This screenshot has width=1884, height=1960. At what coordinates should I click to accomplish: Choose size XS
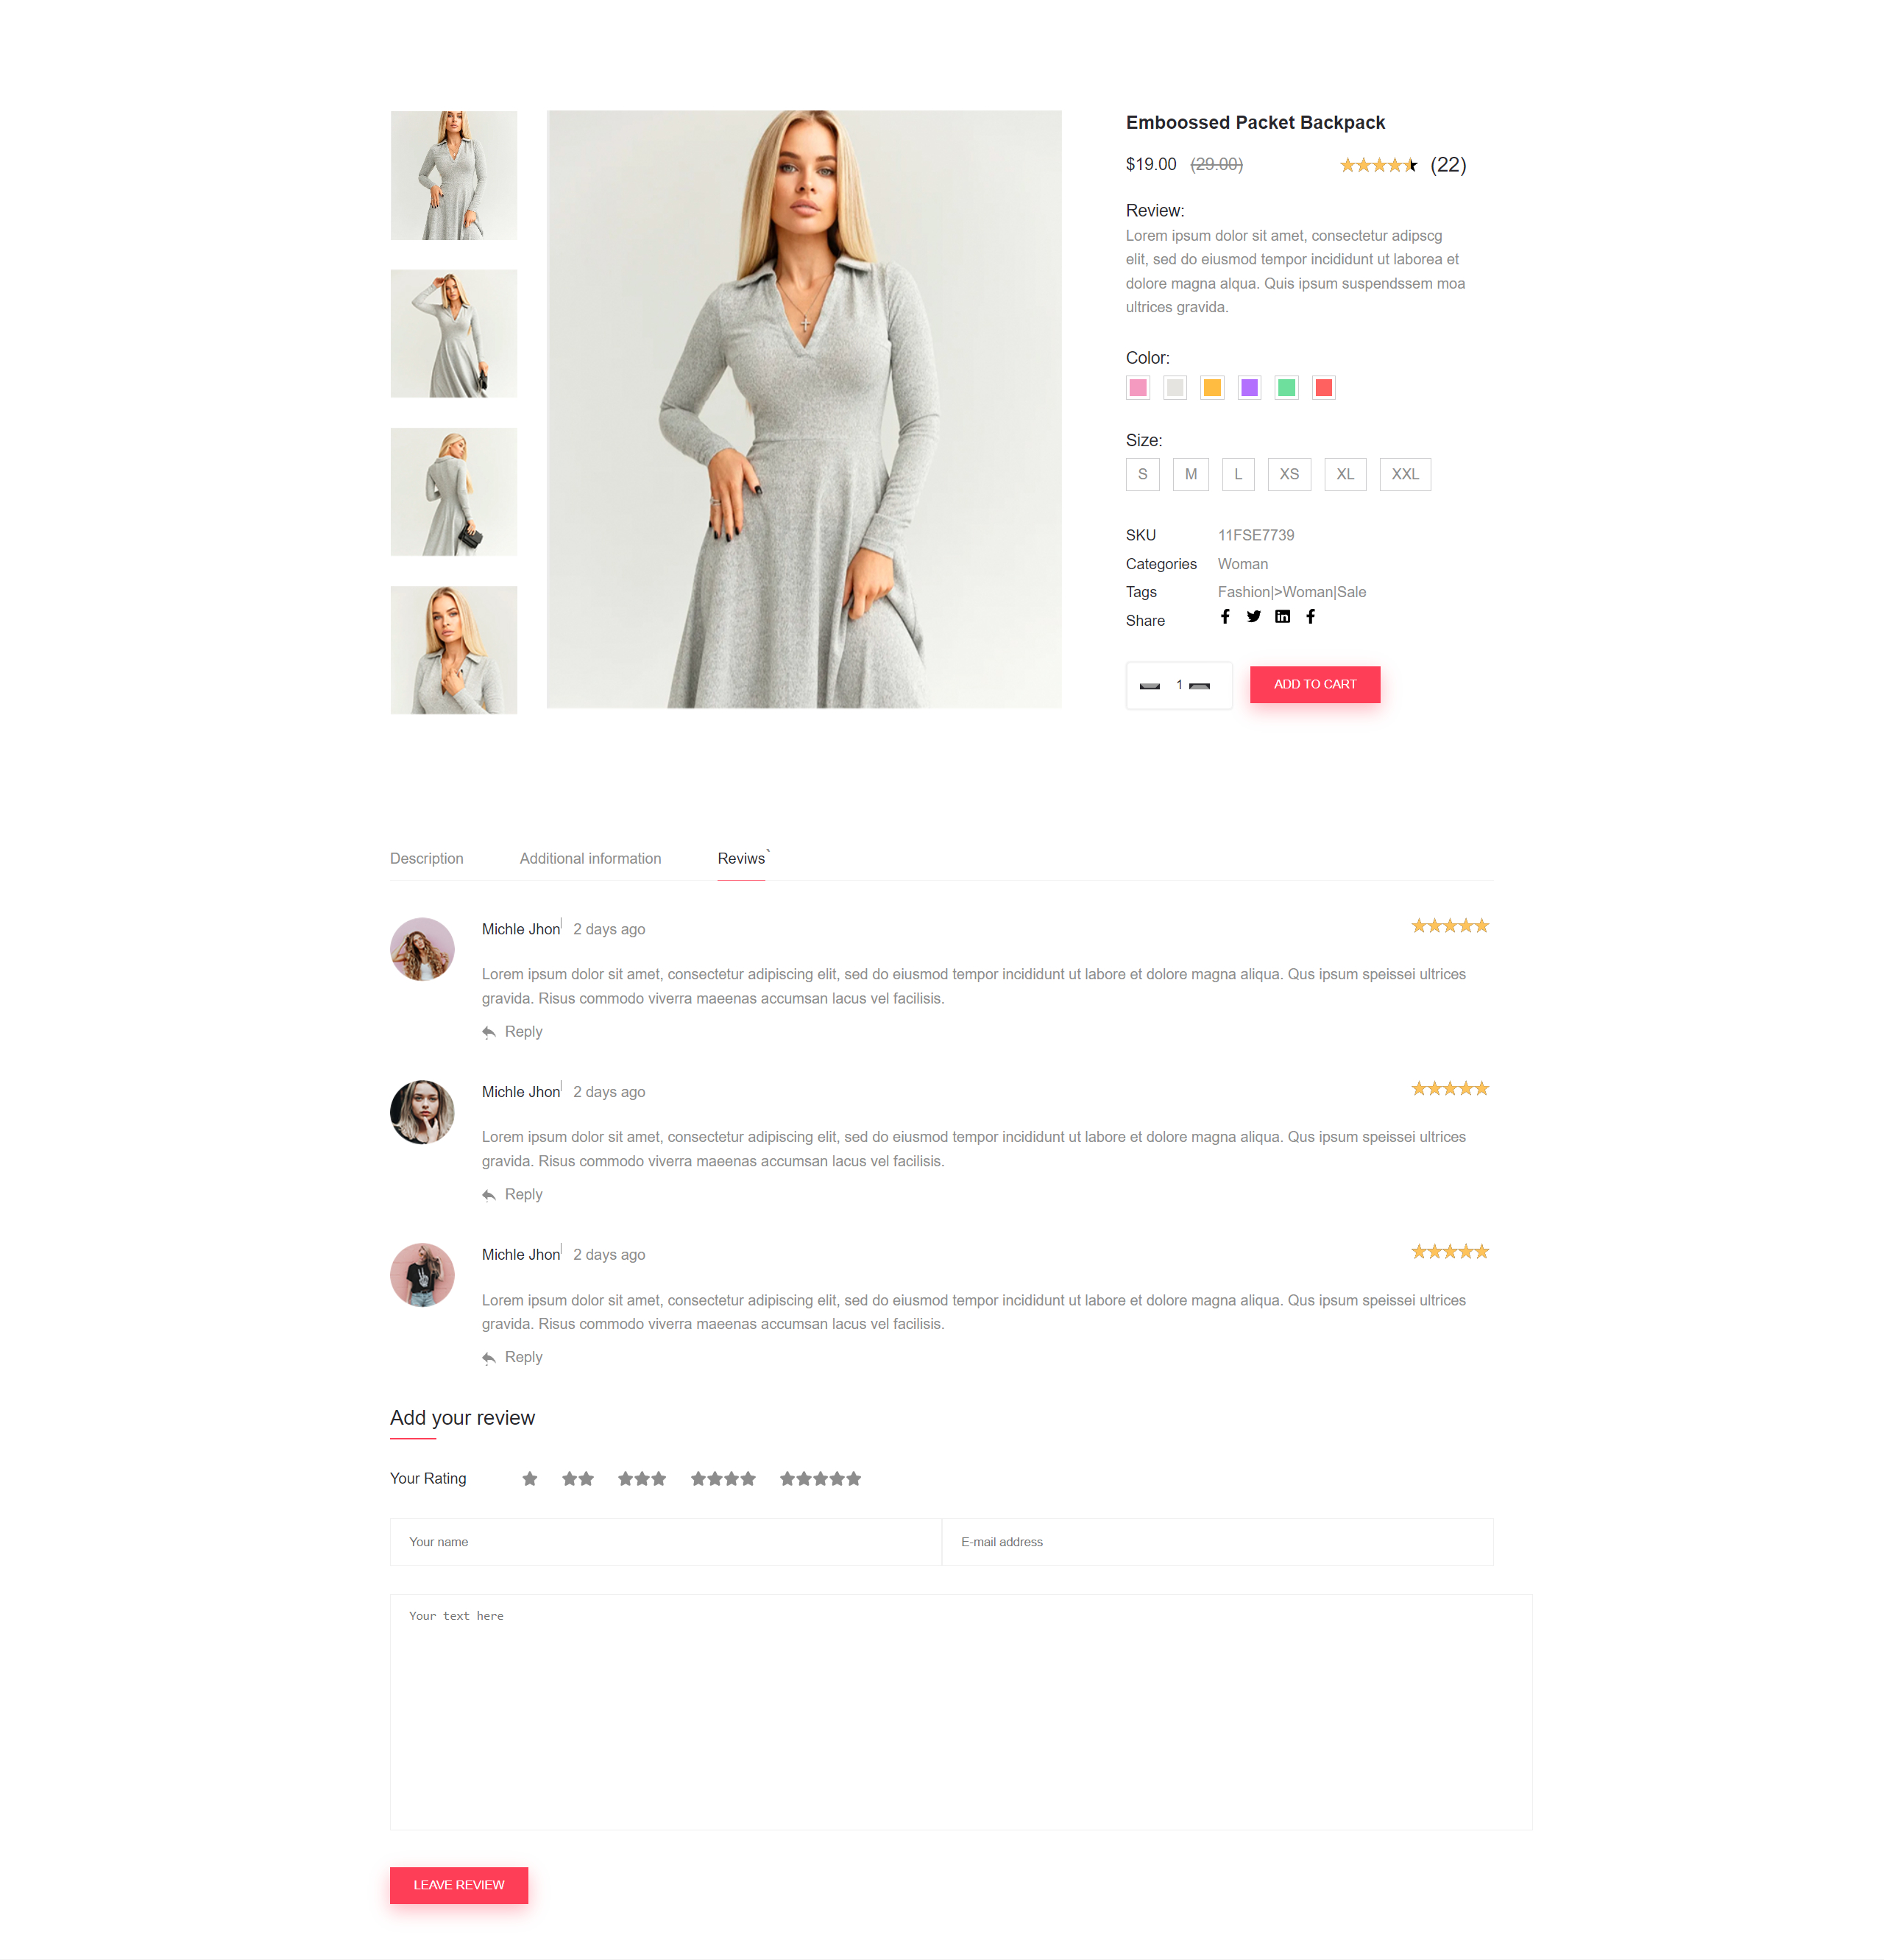[x=1289, y=474]
